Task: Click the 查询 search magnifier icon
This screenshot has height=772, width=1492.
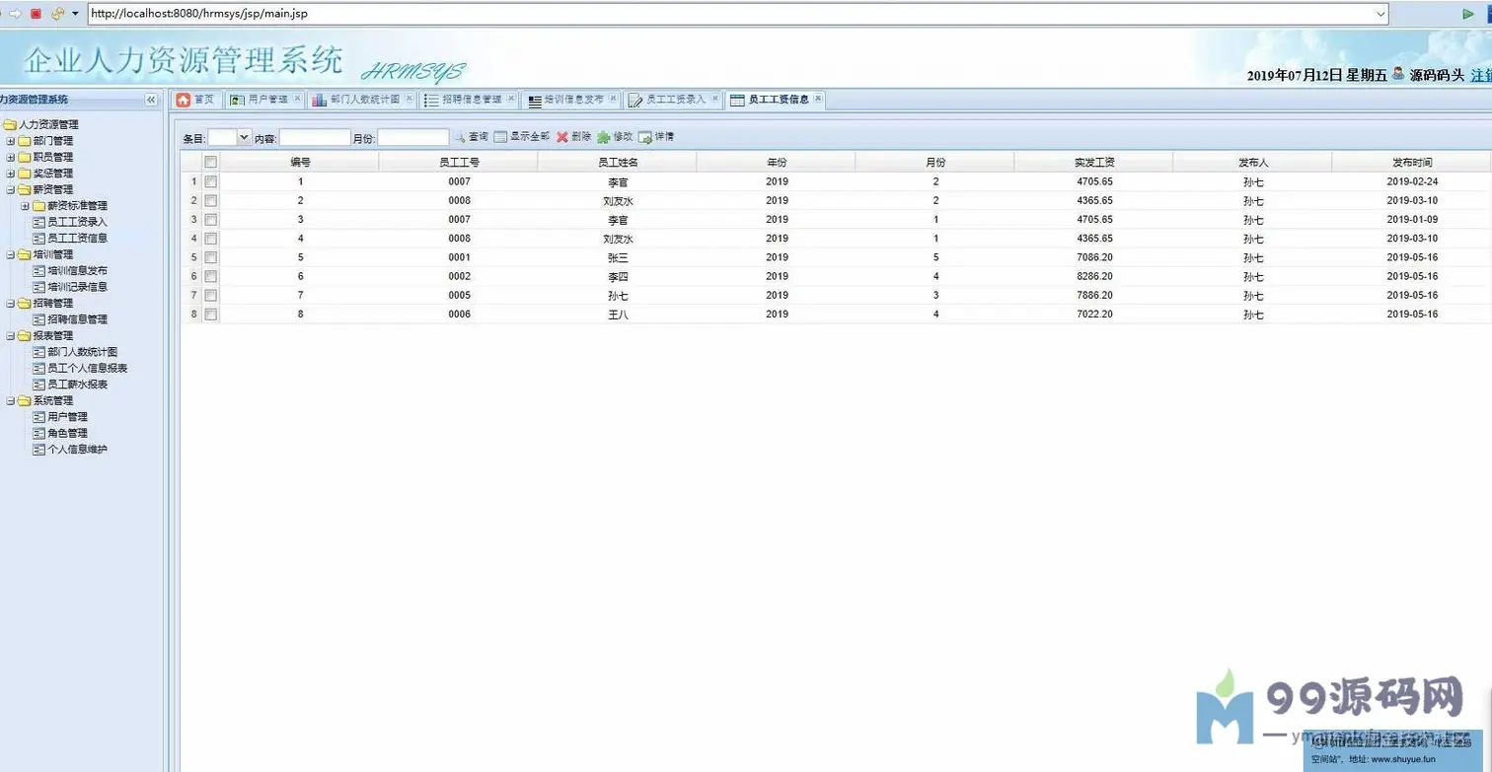Action: point(460,137)
